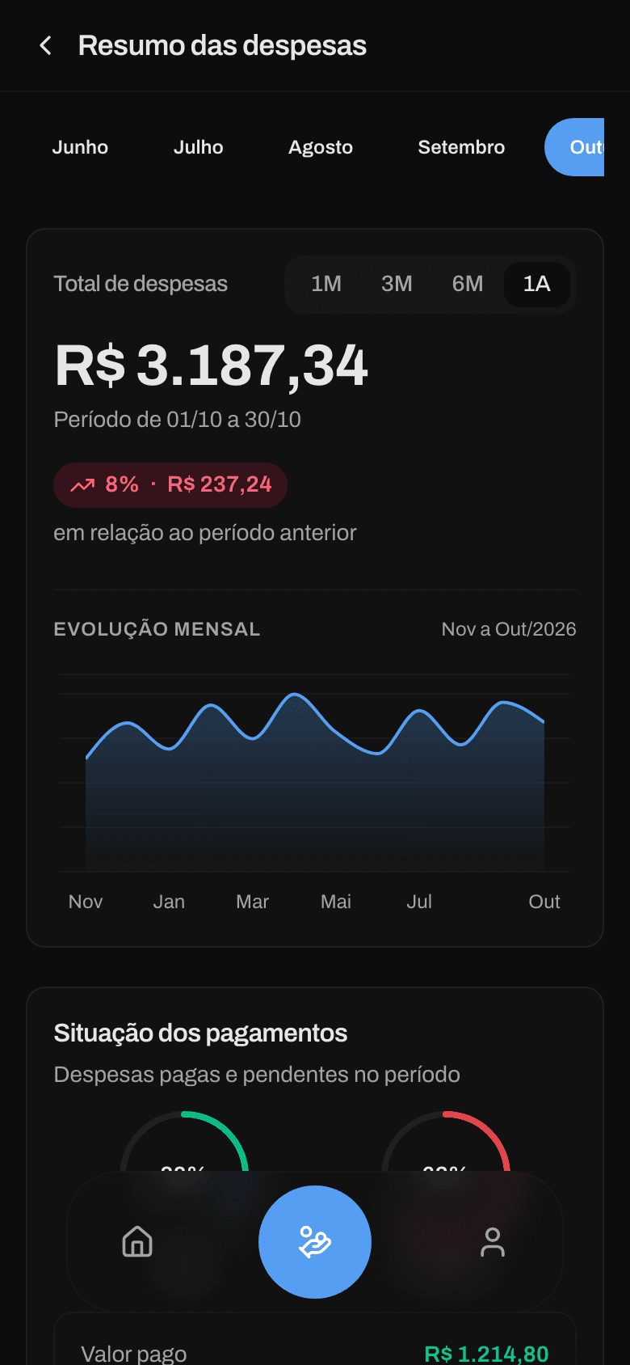Tap the 8% · R$ 237,24 variation badge
This screenshot has height=1365, width=630.
(170, 485)
